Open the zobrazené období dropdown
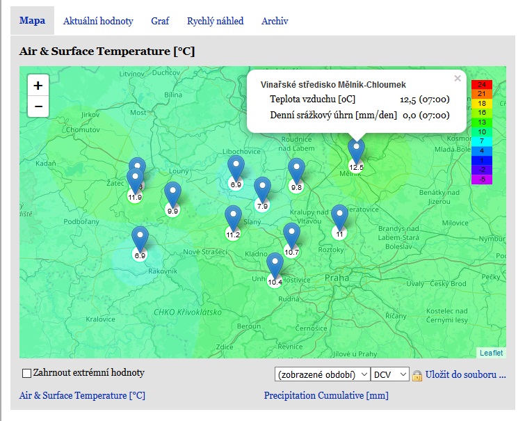The width and height of the screenshot is (525, 421). pos(323,374)
